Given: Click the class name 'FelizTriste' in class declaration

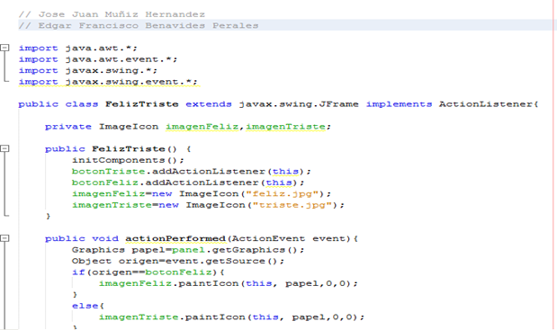Looking at the screenshot, I should pyautogui.click(x=142, y=104).
